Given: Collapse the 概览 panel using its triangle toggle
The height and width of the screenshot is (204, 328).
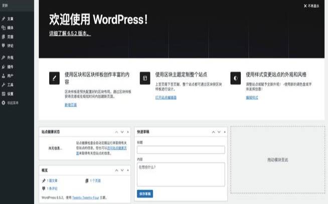Looking at the screenshot, I should tap(128, 170).
